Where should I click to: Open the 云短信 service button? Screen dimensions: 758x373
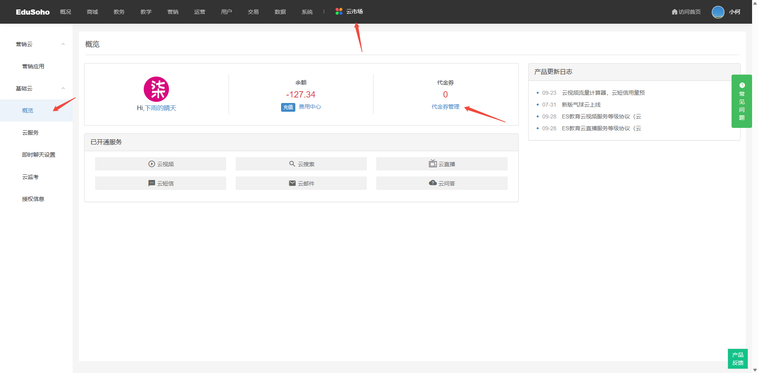click(x=161, y=183)
